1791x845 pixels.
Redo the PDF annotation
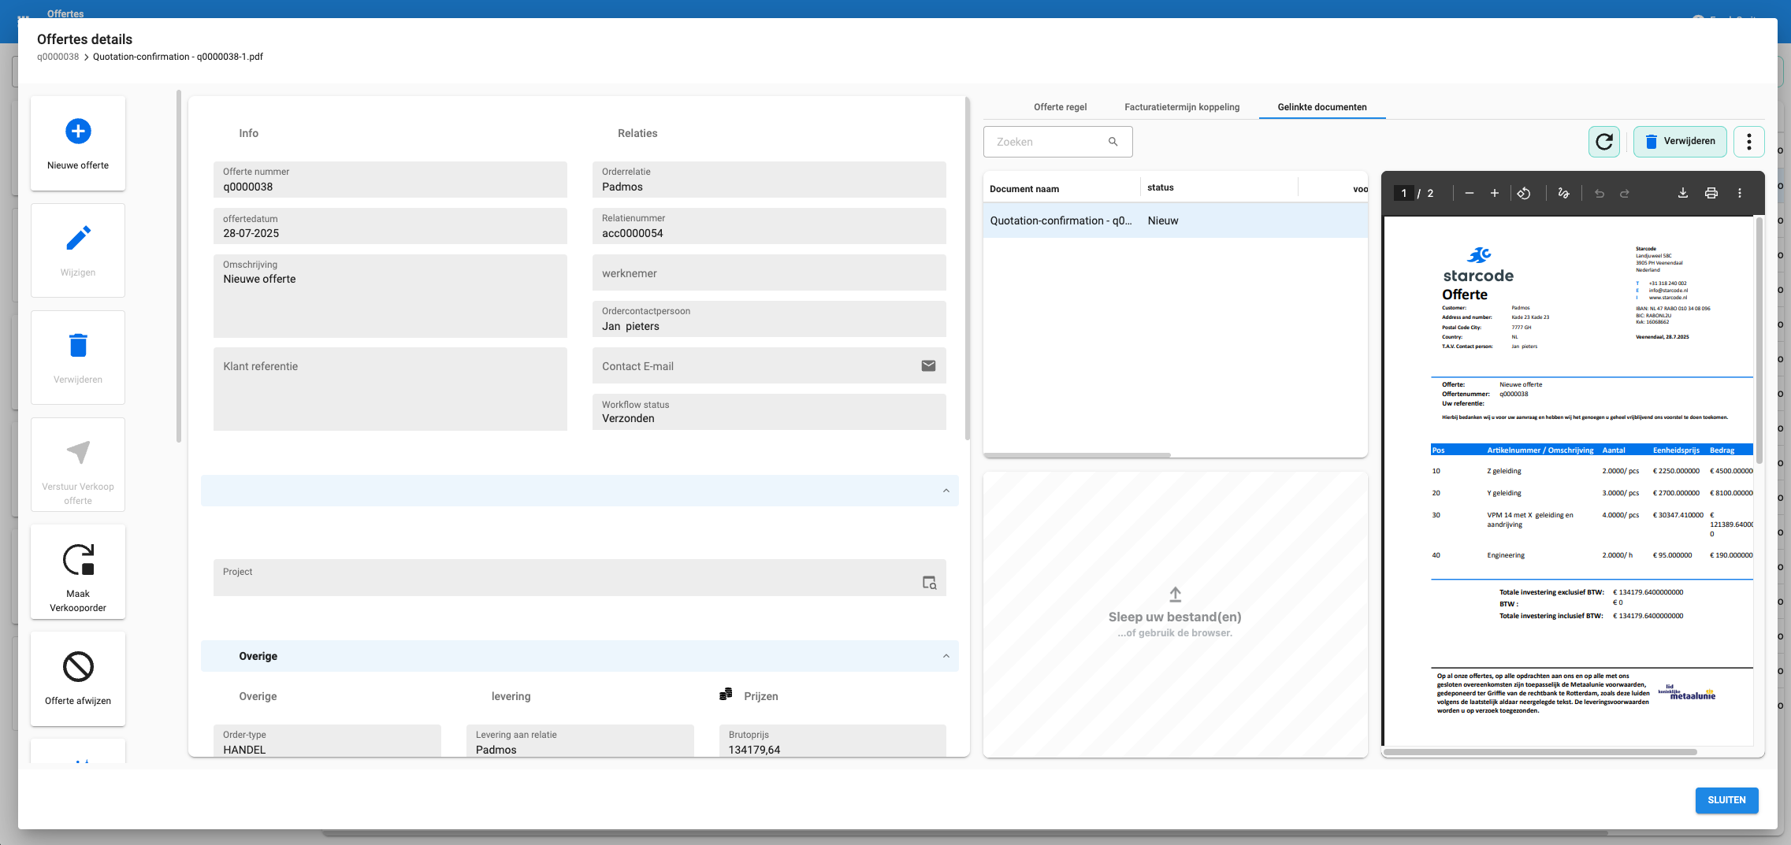coord(1624,193)
